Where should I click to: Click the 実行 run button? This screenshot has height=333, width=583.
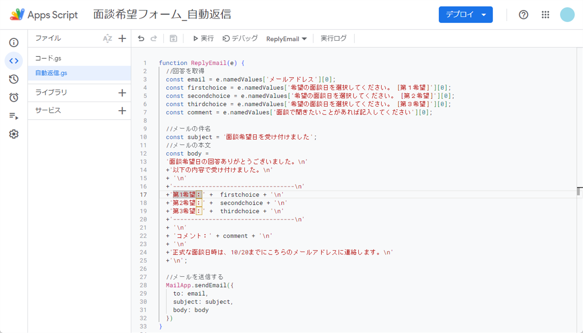[203, 39]
